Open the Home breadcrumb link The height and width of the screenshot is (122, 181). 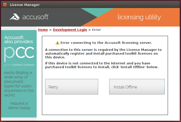[43, 30]
